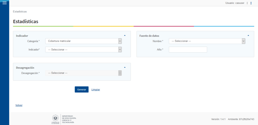Click the Indicador panel title
This screenshot has height=125, width=258.
22,36
